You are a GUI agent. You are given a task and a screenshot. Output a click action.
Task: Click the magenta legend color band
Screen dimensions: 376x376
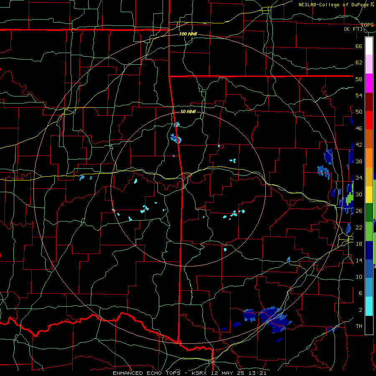tap(369, 83)
